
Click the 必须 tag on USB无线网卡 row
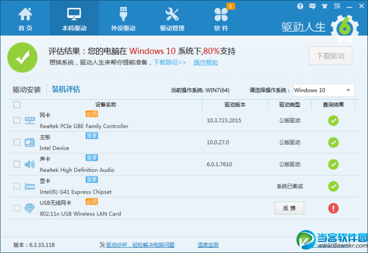pos(92,202)
